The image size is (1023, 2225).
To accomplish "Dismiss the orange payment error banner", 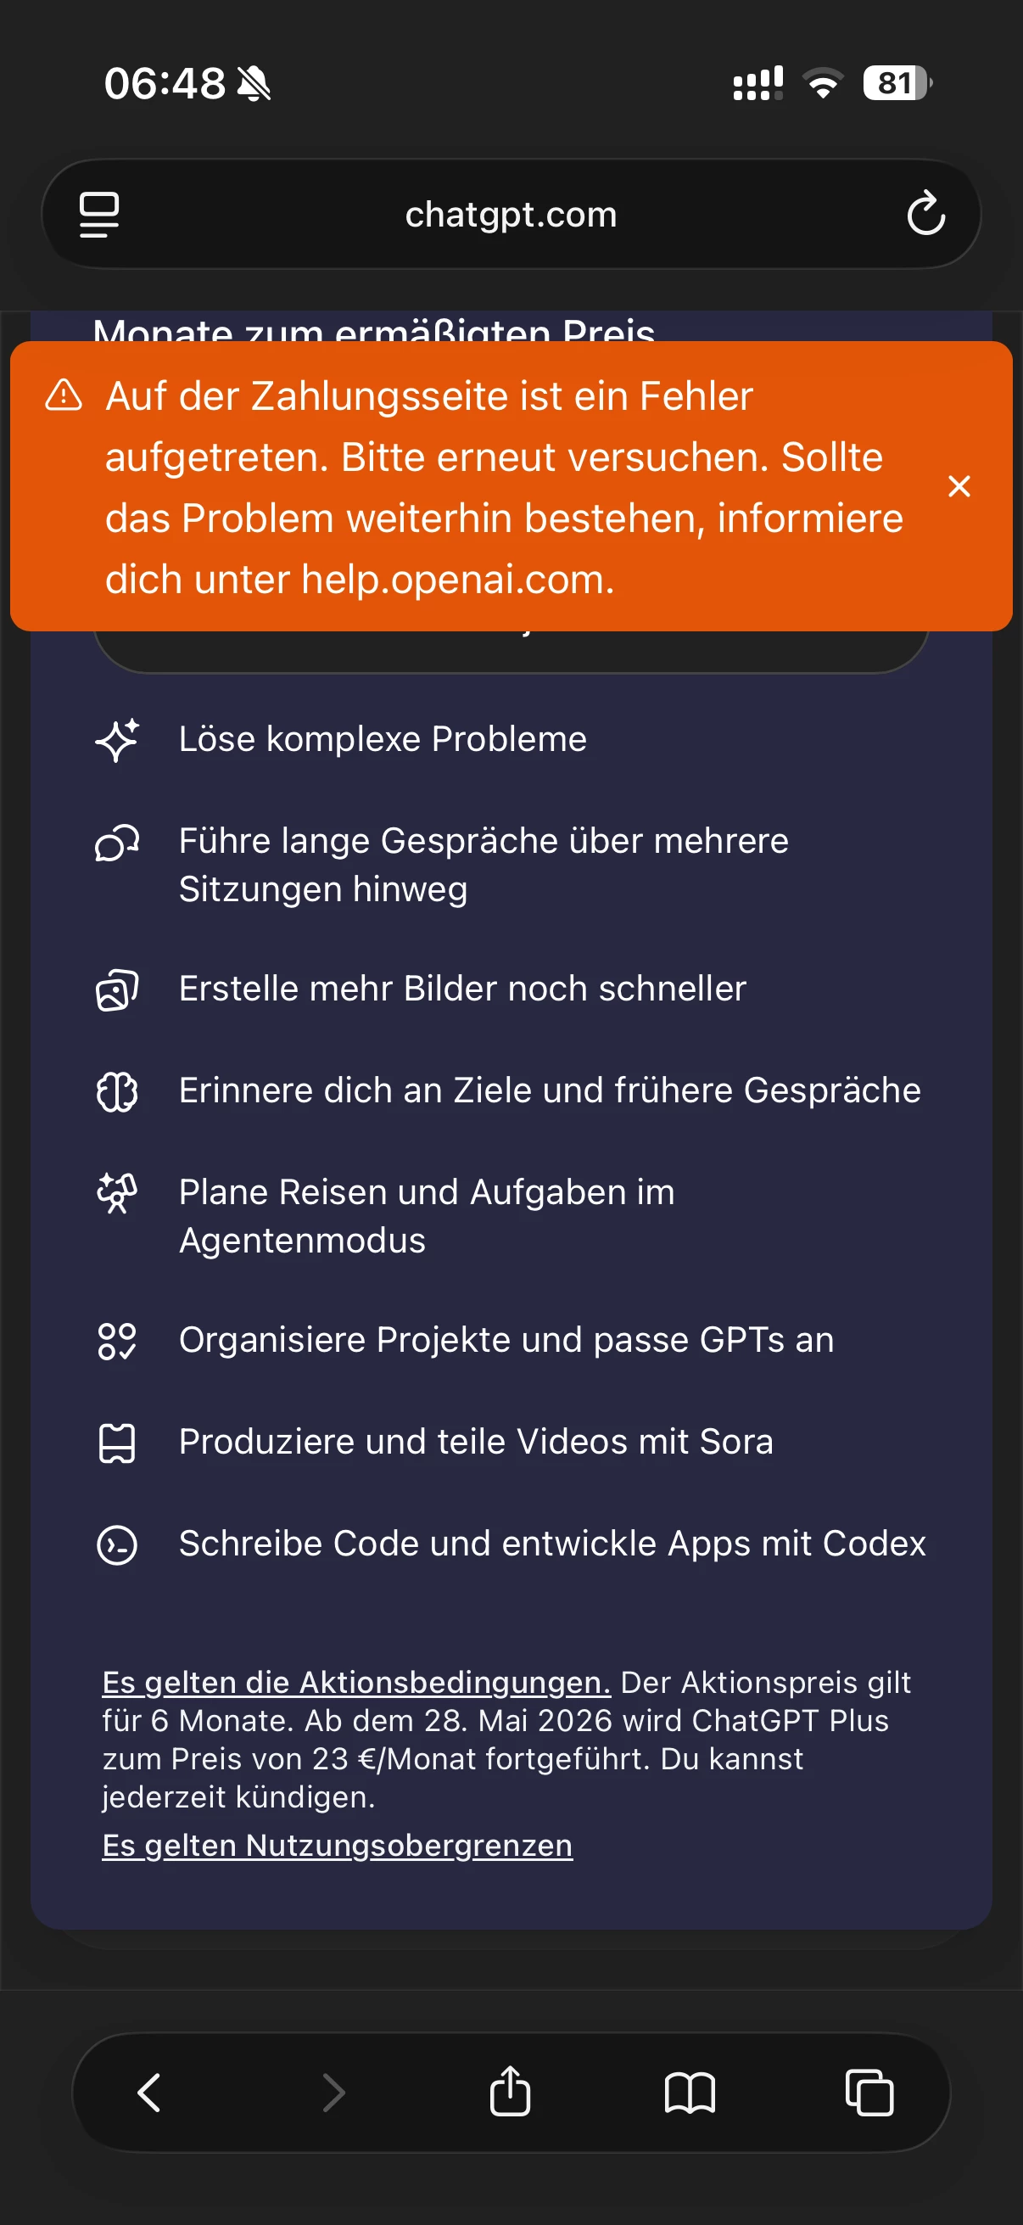I will (959, 486).
